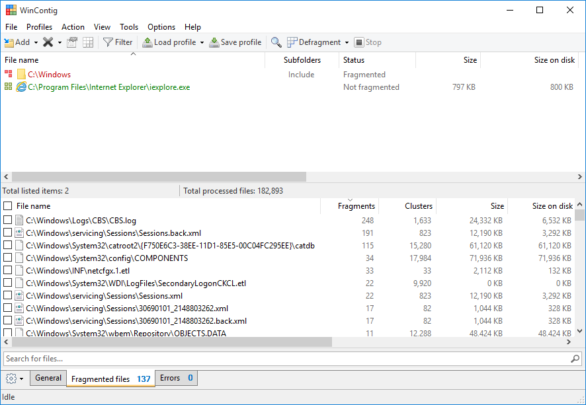Click the Remove (X) toolbar icon
The width and height of the screenshot is (586, 405).
48,42
